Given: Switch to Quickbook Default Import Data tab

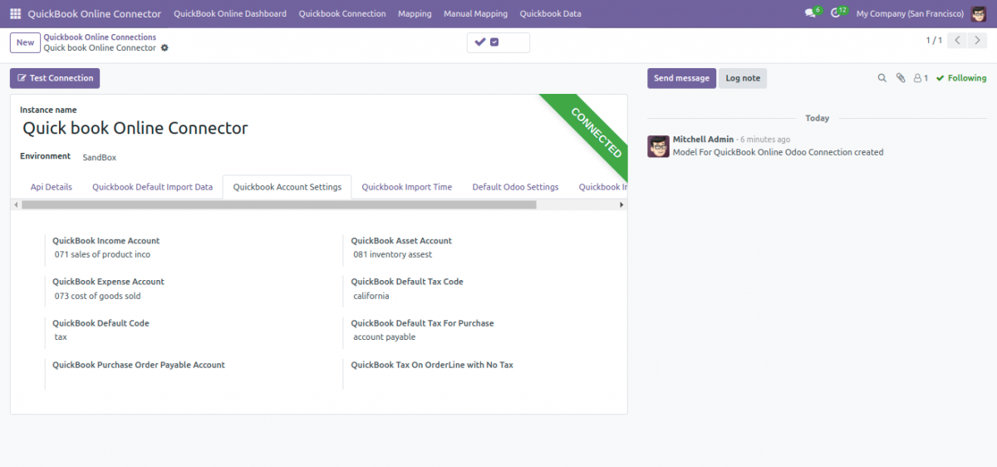Looking at the screenshot, I should click(153, 187).
